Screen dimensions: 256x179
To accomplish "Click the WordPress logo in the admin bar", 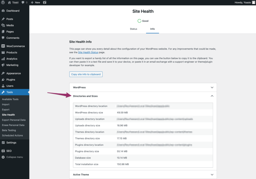I will (x=3, y=3).
